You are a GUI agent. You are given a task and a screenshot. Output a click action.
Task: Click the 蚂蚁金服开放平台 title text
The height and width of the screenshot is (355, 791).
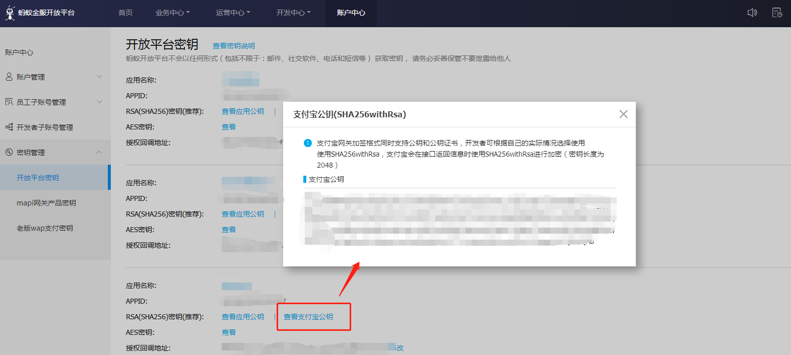click(x=46, y=13)
